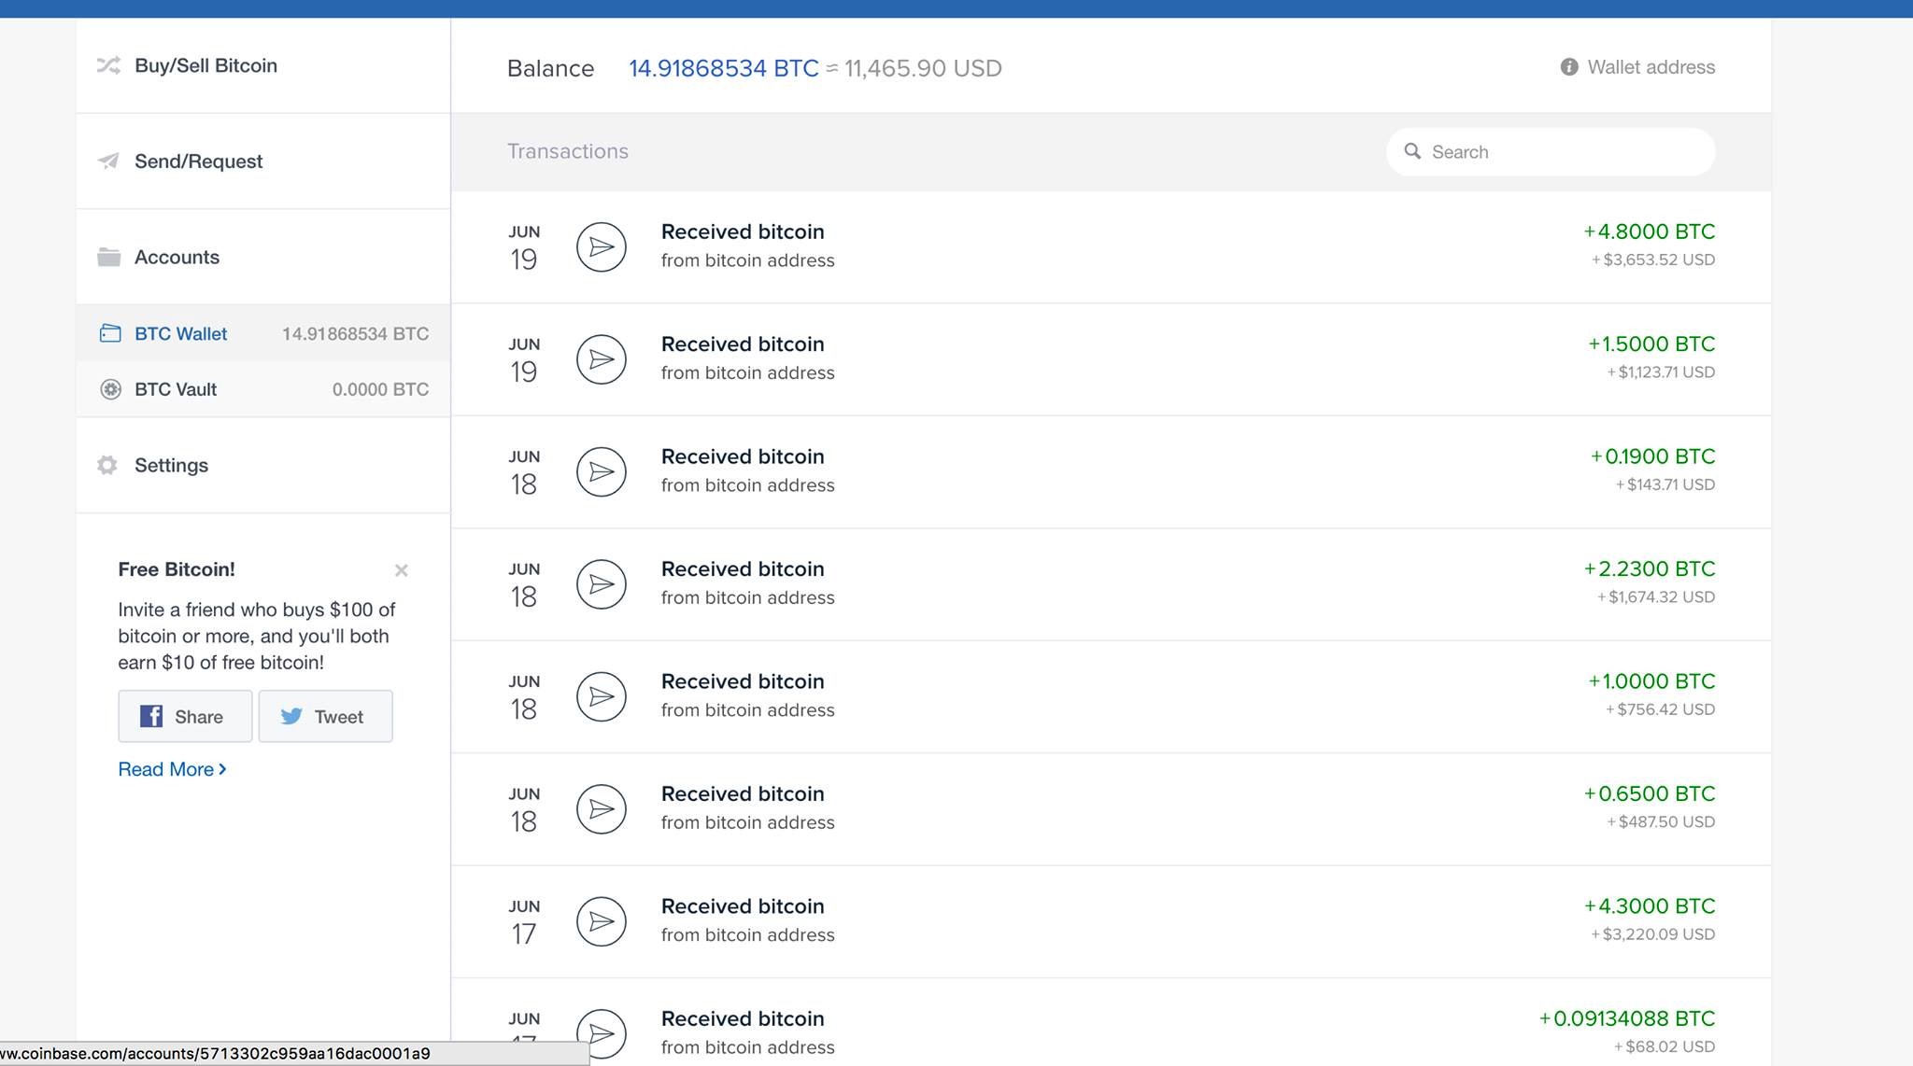Image resolution: width=1913 pixels, height=1066 pixels.
Task: Click the search magnifier icon
Action: (1412, 151)
